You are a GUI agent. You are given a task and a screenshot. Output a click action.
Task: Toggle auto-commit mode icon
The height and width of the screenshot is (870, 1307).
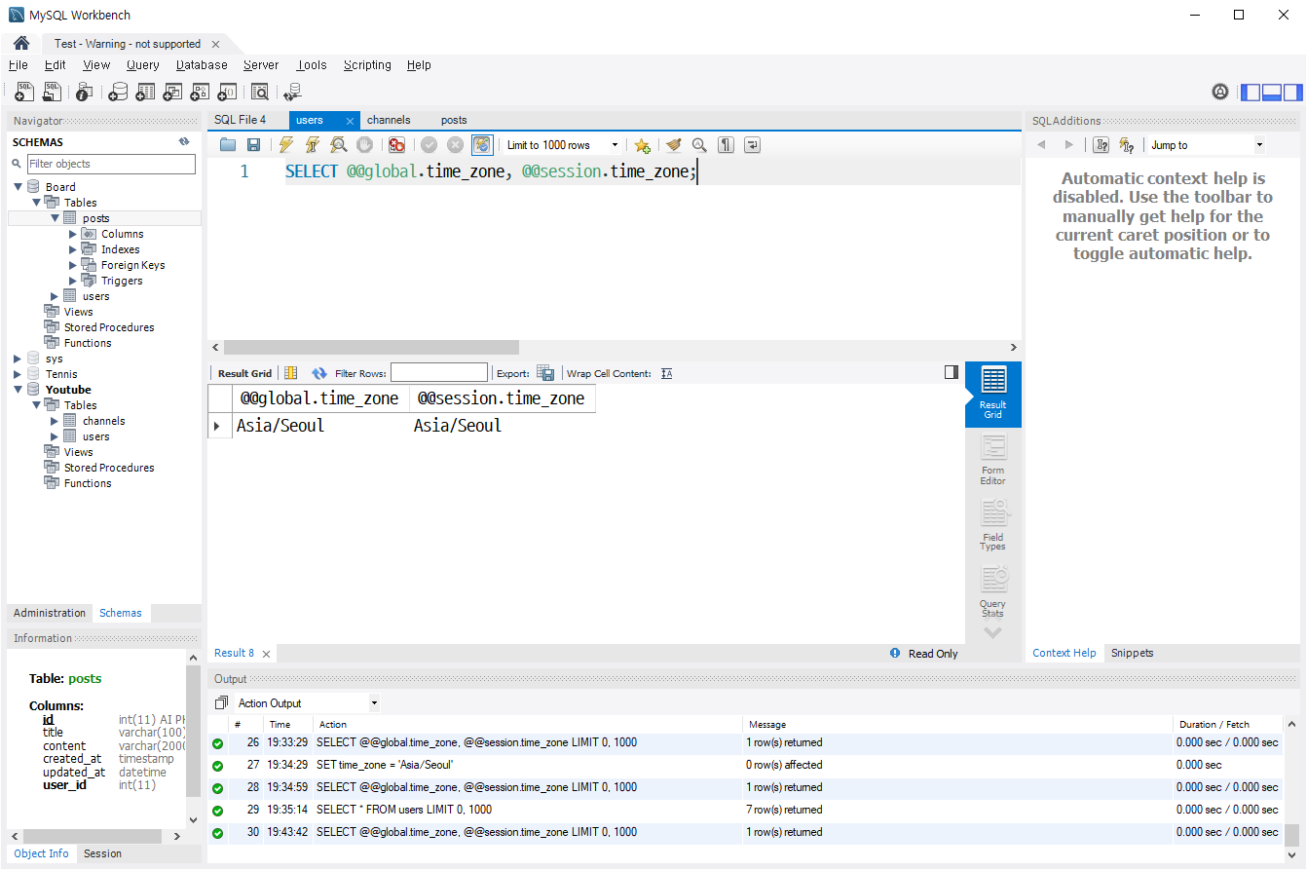(482, 145)
